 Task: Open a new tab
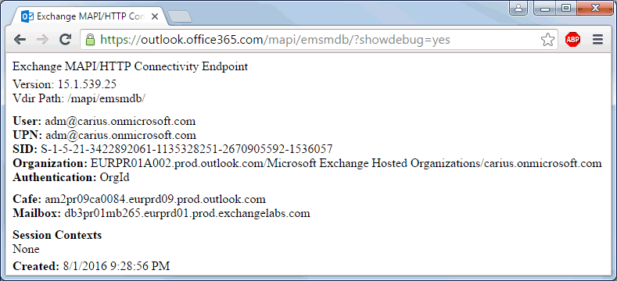pyautogui.click(x=179, y=17)
